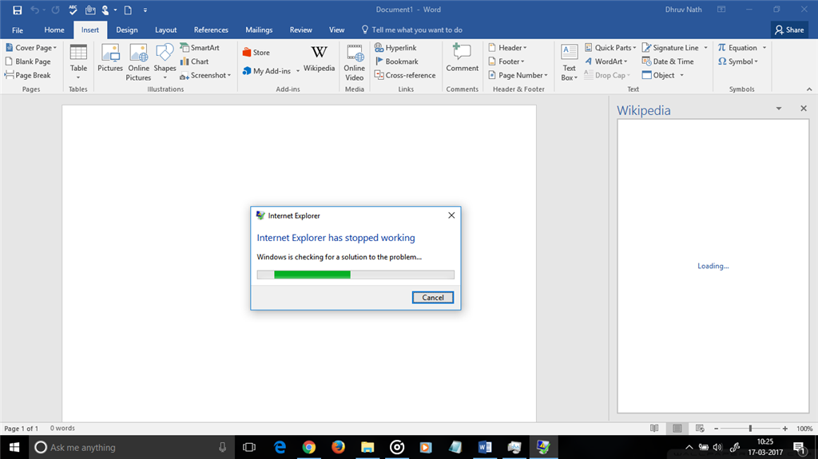Click the Save icon in quick access toolbar
The width and height of the screenshot is (818, 459).
[18, 10]
